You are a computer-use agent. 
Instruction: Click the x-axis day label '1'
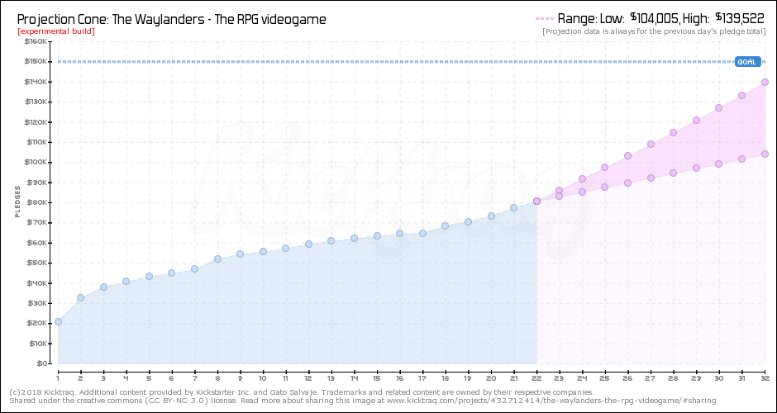[x=58, y=377]
